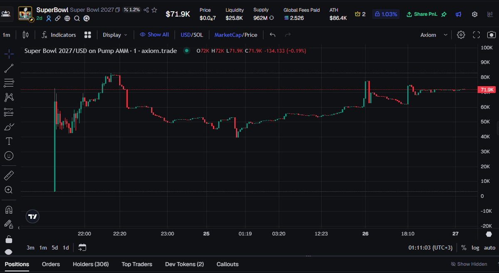The height and width of the screenshot is (273, 499).
Task: Open the Axiom dropdown menu
Action: [434, 35]
